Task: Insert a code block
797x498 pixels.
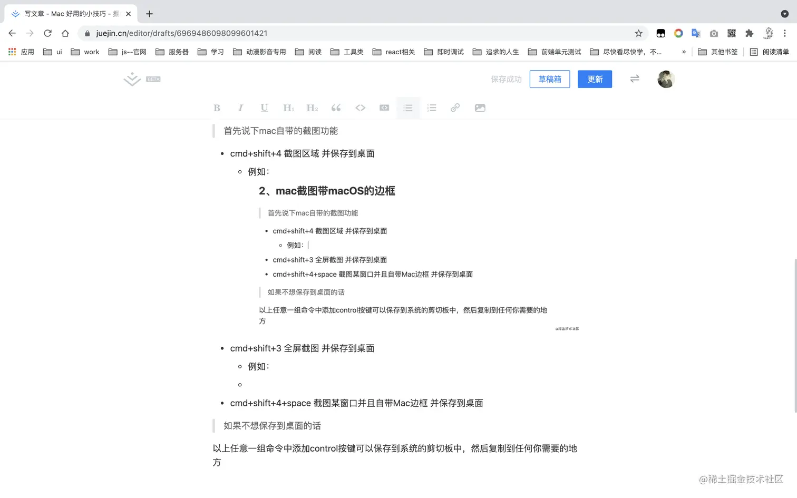Action: [384, 108]
